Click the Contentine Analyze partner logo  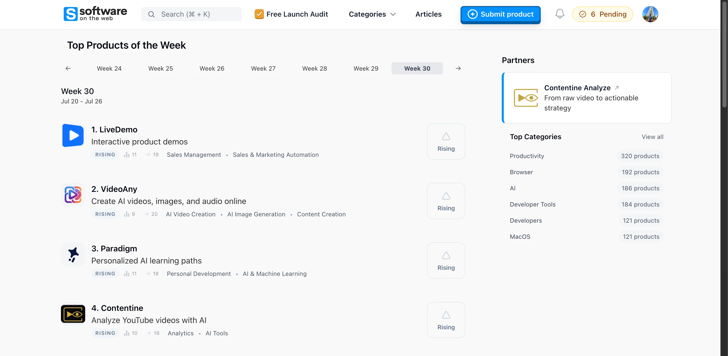(526, 98)
